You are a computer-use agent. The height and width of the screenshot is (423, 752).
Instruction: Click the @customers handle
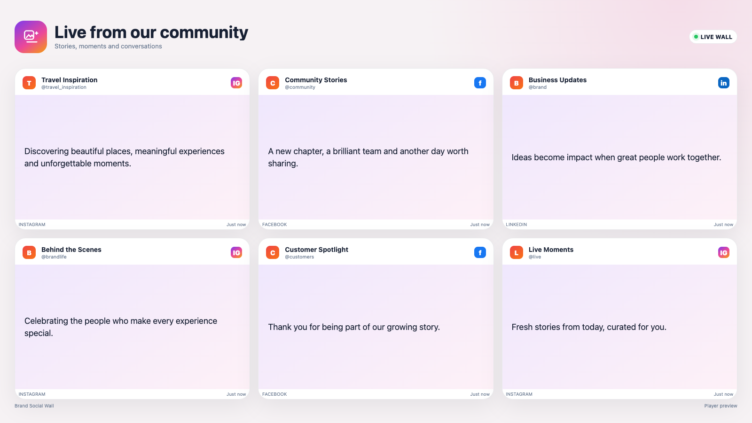pos(299,257)
